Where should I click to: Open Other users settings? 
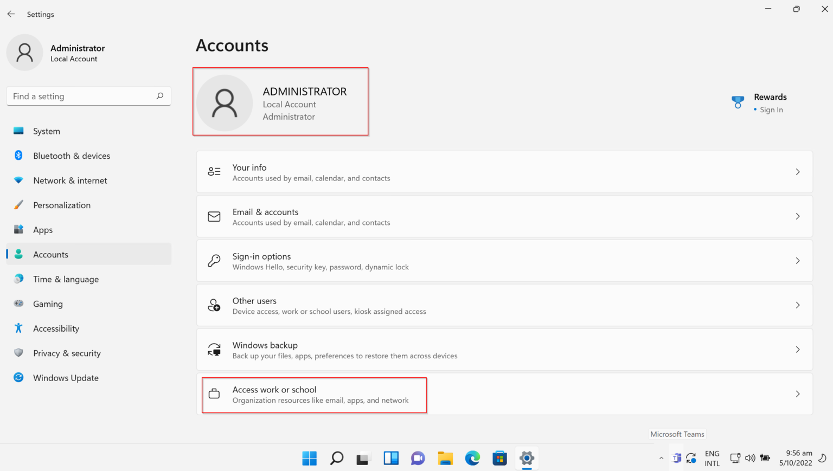pyautogui.click(x=503, y=305)
